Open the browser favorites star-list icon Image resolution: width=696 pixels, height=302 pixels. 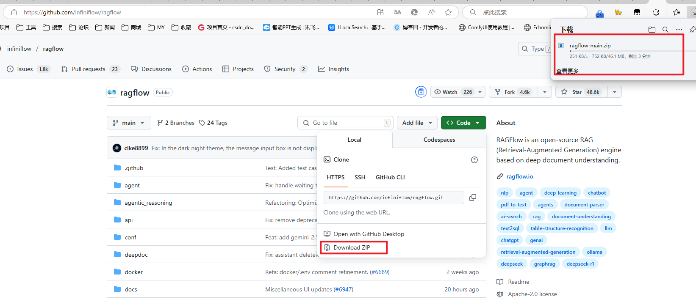tap(677, 12)
